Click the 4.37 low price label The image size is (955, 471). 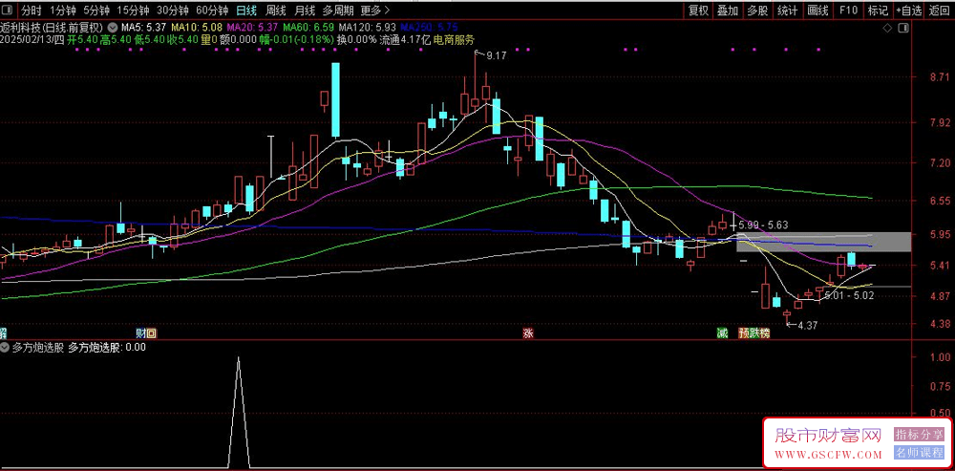[x=807, y=326]
